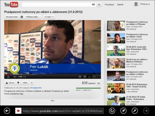
Task: Open the Nahrát upload page
Action: [120, 5]
